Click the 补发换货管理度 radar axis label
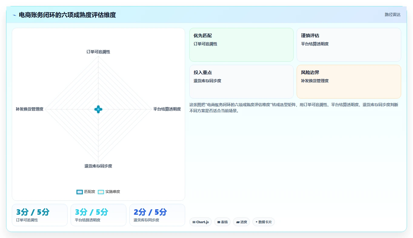The width and height of the screenshot is (413, 238). [x=30, y=109]
